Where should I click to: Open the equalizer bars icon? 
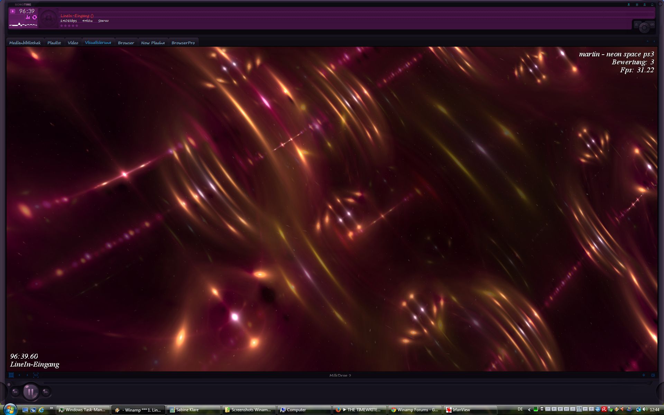click(x=28, y=17)
